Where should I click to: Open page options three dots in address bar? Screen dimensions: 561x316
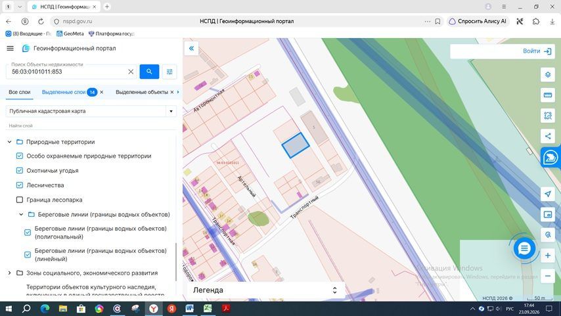428,22
